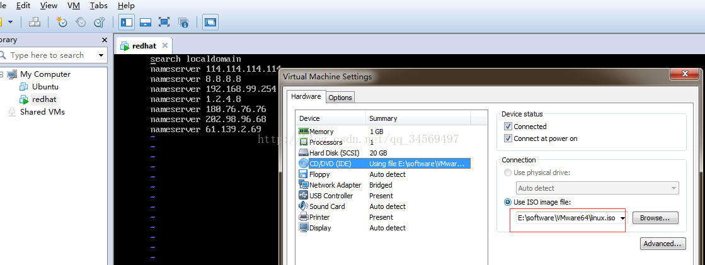Select the Floppy device row
The image size is (705, 265).
(384, 174)
